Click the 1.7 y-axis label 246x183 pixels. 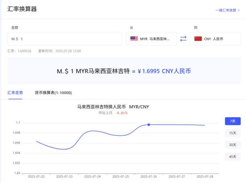coord(18,123)
